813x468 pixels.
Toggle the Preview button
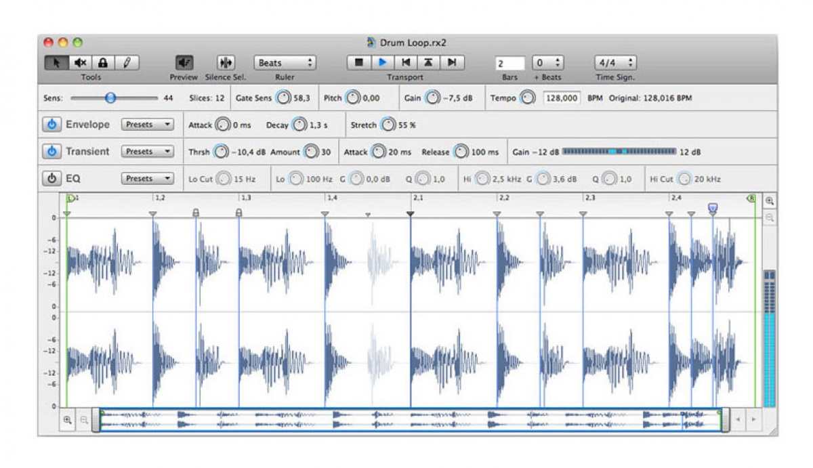click(184, 63)
